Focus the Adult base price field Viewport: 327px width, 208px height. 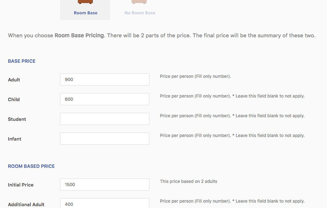click(104, 80)
